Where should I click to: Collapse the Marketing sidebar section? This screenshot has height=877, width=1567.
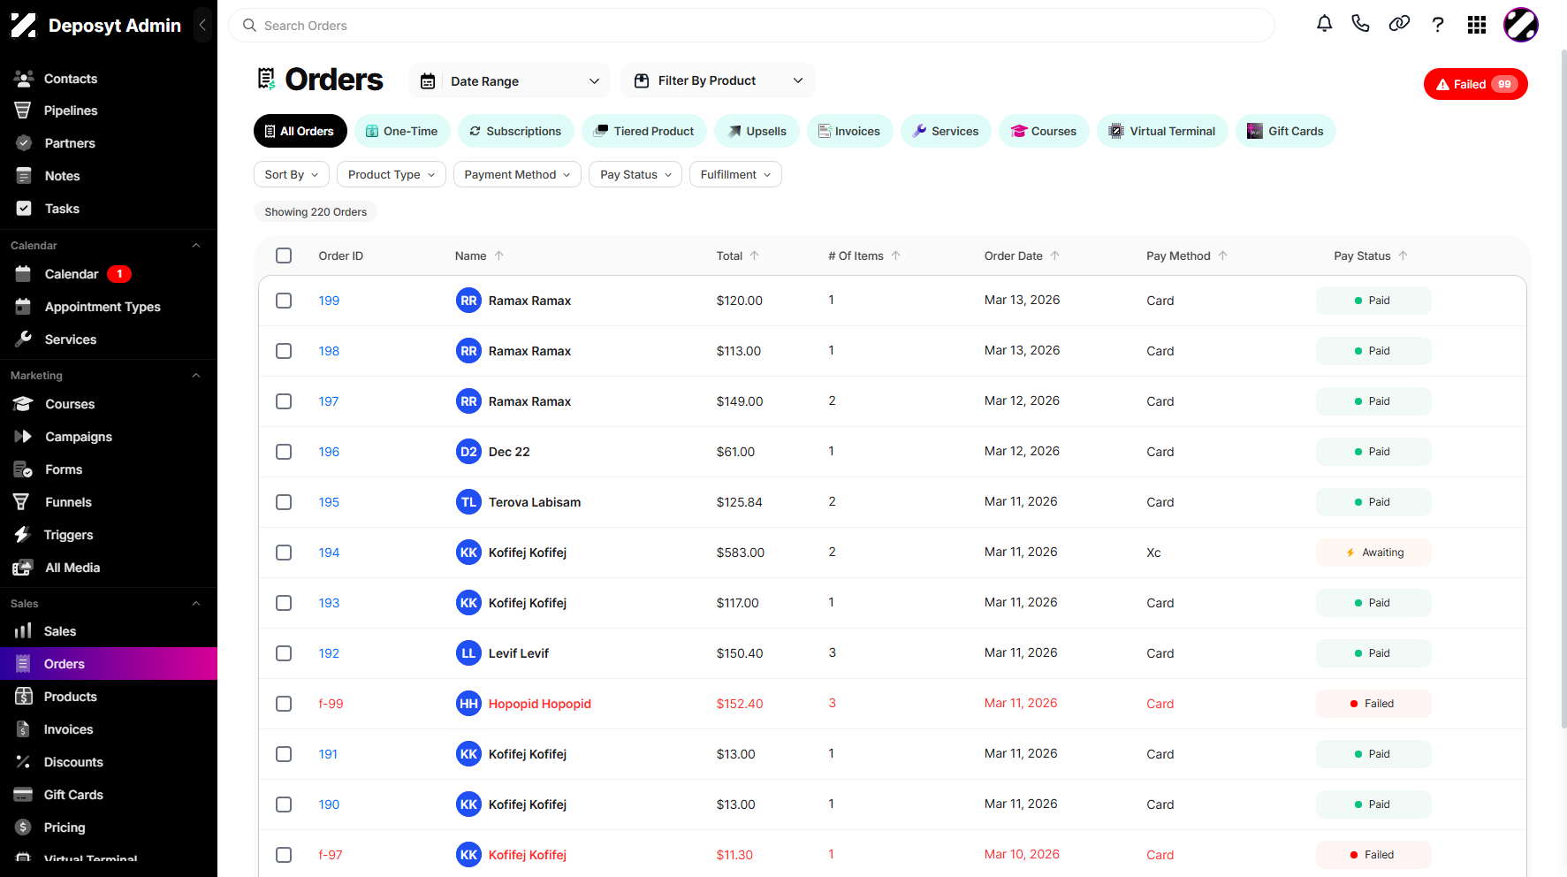(x=196, y=376)
